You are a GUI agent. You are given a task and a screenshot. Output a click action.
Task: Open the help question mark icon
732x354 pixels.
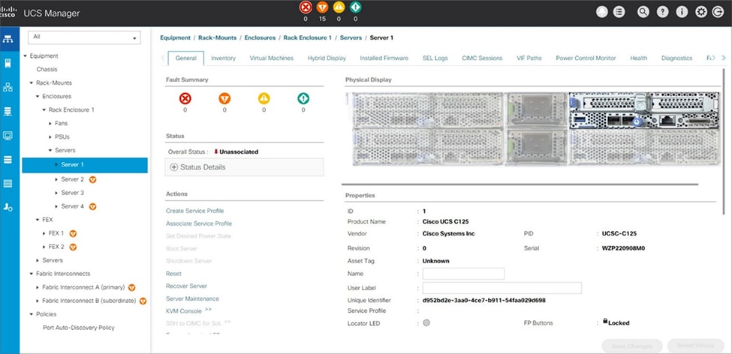662,13
